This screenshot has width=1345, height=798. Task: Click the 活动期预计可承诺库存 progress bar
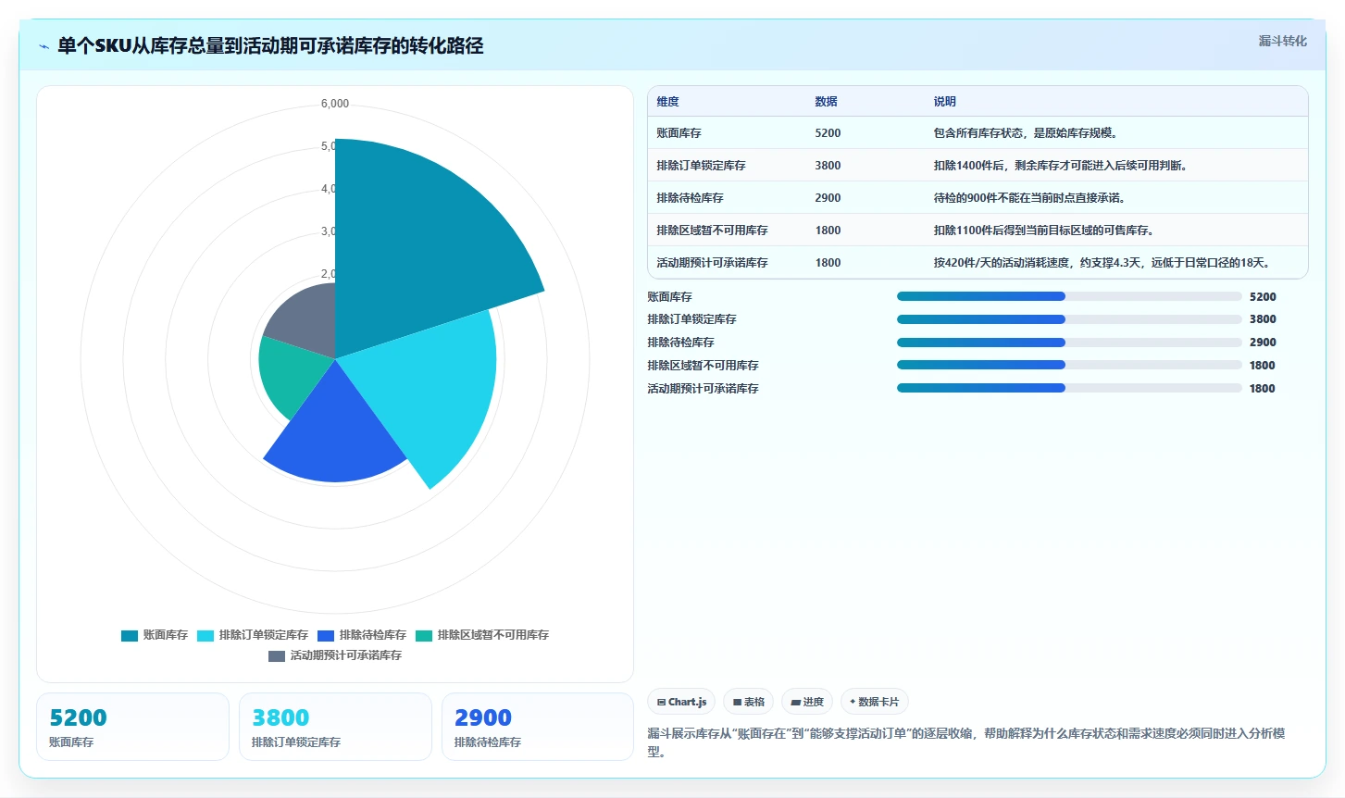[1069, 388]
